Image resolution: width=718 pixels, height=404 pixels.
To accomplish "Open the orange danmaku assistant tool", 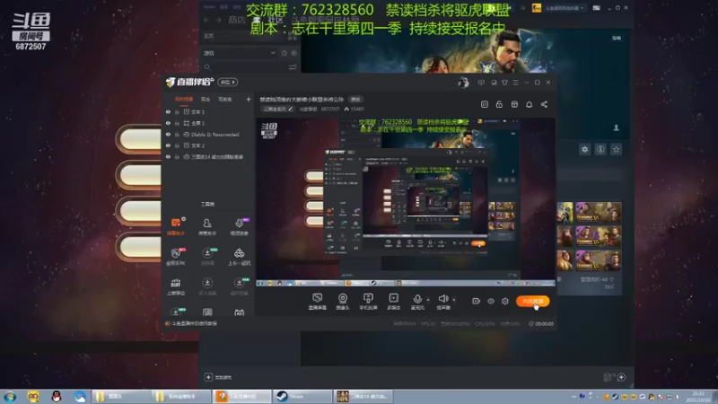I will (x=176, y=226).
